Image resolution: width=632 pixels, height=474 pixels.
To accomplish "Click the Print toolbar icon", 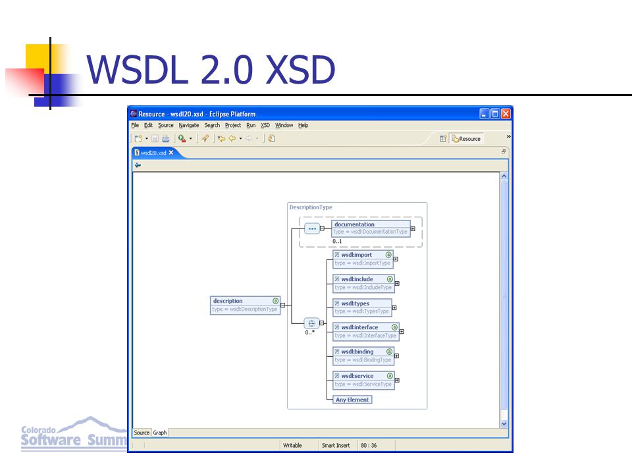I will (166, 139).
